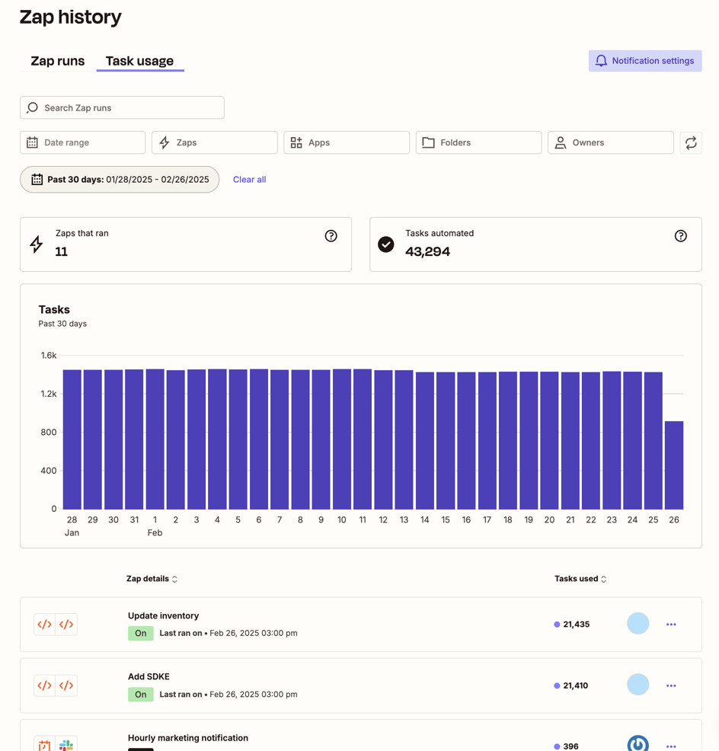Image resolution: width=719 pixels, height=751 pixels.
Task: Sort by the Zap details column arrows
Action: pyautogui.click(x=174, y=578)
